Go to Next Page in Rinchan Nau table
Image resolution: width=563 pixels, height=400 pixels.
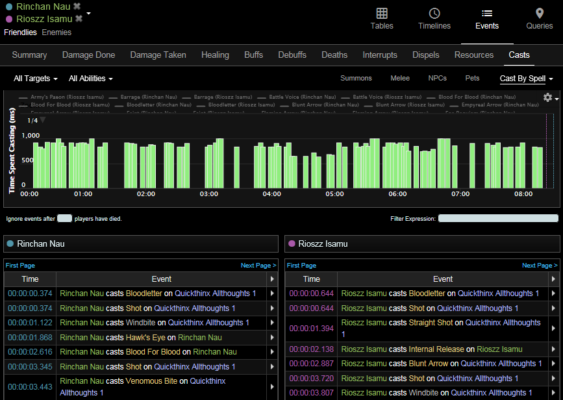[258, 266]
